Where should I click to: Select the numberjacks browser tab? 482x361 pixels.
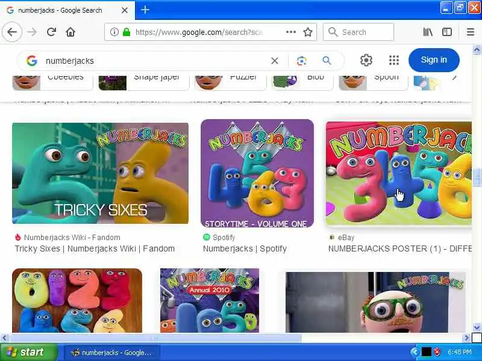pos(67,10)
